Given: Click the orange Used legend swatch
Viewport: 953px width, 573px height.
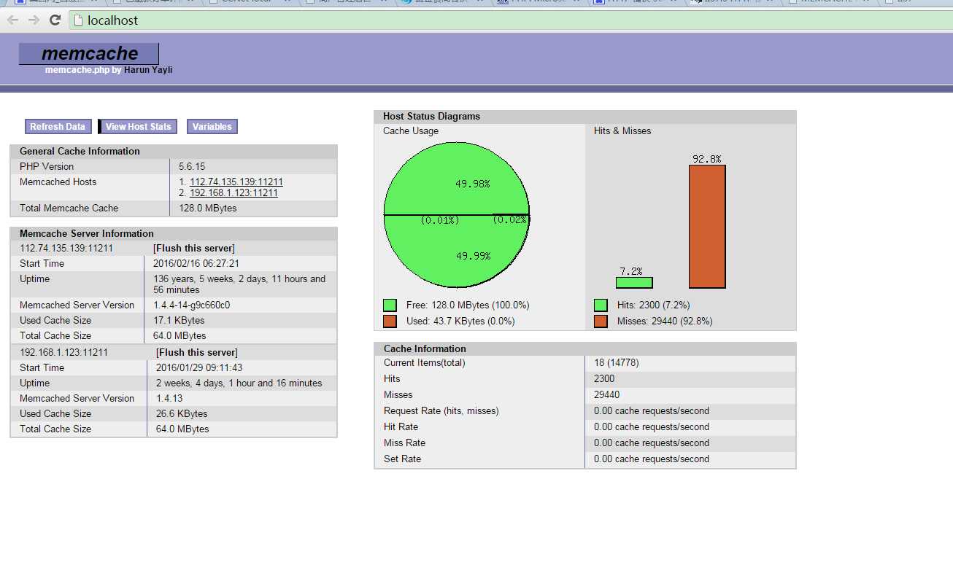Looking at the screenshot, I should point(390,321).
